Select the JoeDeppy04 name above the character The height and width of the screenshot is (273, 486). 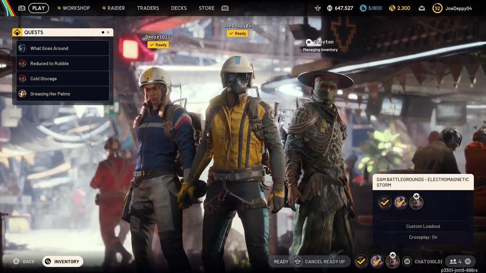[x=237, y=26]
